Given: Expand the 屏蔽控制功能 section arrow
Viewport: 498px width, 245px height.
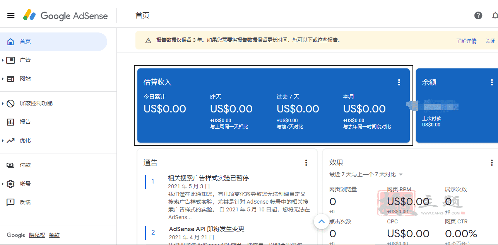Looking at the screenshot, I should pos(3,103).
